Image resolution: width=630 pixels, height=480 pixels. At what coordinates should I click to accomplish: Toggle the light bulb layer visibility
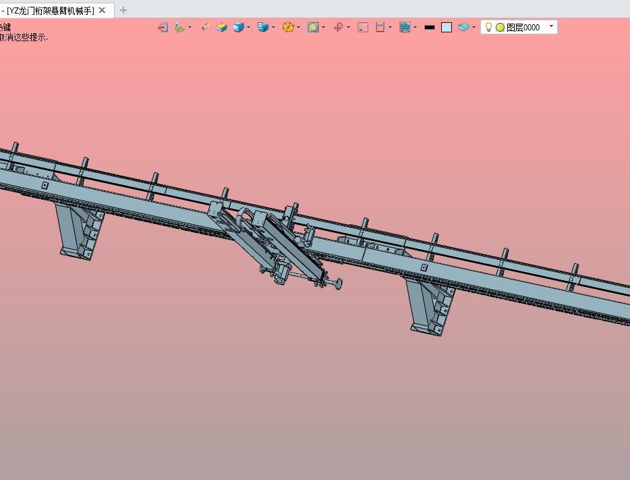click(488, 28)
